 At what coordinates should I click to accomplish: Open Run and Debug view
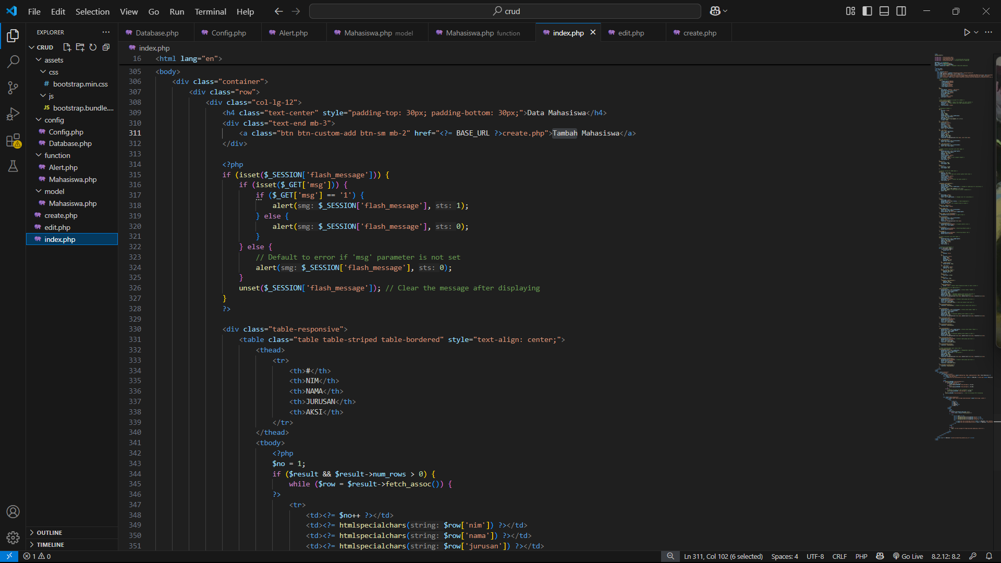pyautogui.click(x=13, y=114)
